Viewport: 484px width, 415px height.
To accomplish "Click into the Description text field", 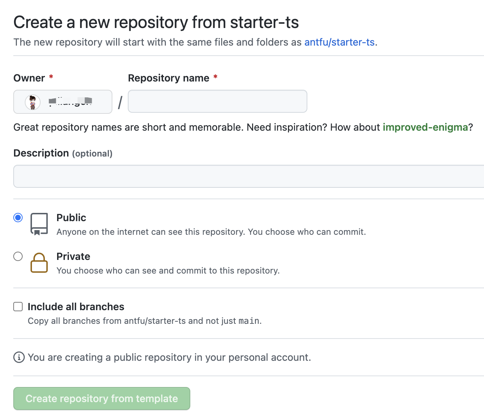I will click(x=248, y=176).
